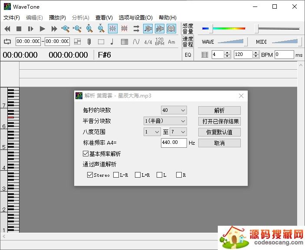Image resolution: width=305 pixels, height=250 pixels.
Task: Click the rewind icon
Action: click(x=7, y=29)
